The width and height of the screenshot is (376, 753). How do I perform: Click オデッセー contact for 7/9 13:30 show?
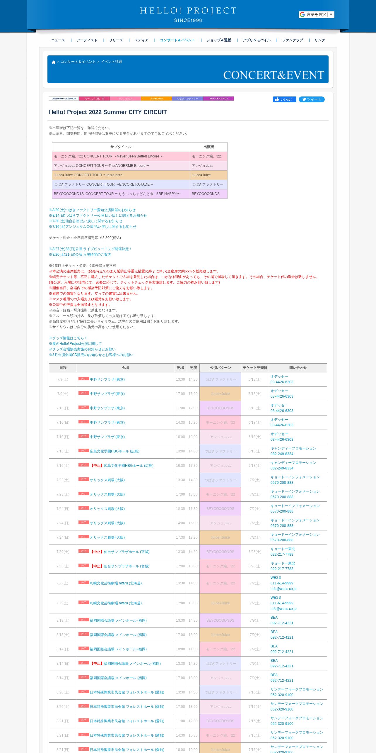click(x=279, y=376)
